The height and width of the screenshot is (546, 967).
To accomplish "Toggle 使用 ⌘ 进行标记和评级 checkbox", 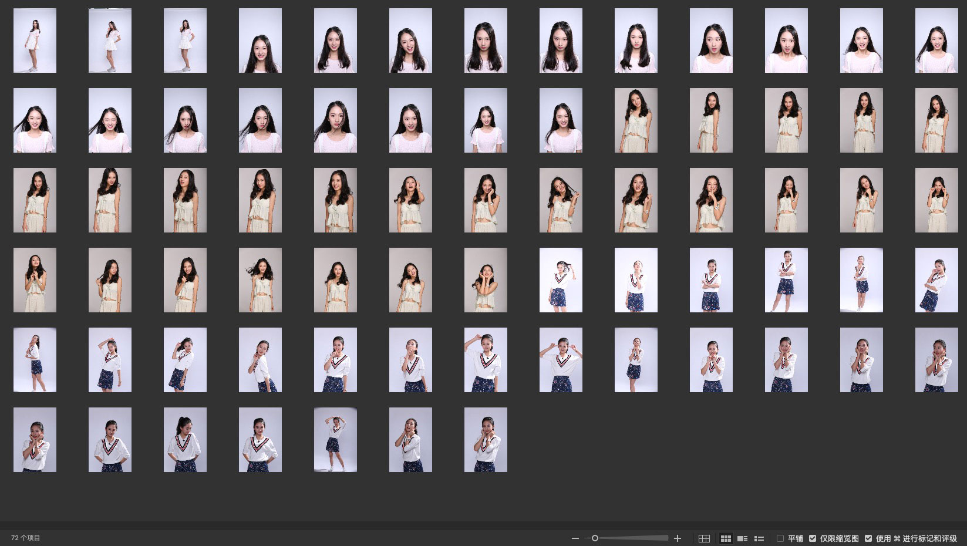I will click(x=868, y=538).
